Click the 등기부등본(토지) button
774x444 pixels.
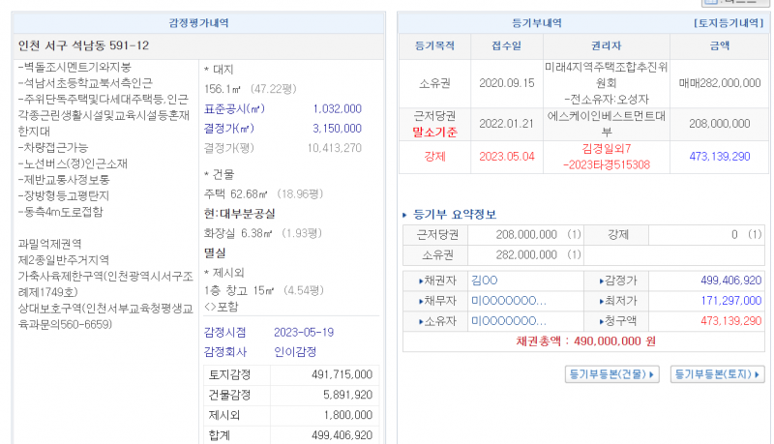click(x=718, y=374)
